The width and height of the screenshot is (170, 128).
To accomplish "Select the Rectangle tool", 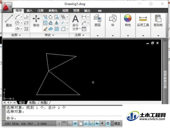I will pos(26,23).
